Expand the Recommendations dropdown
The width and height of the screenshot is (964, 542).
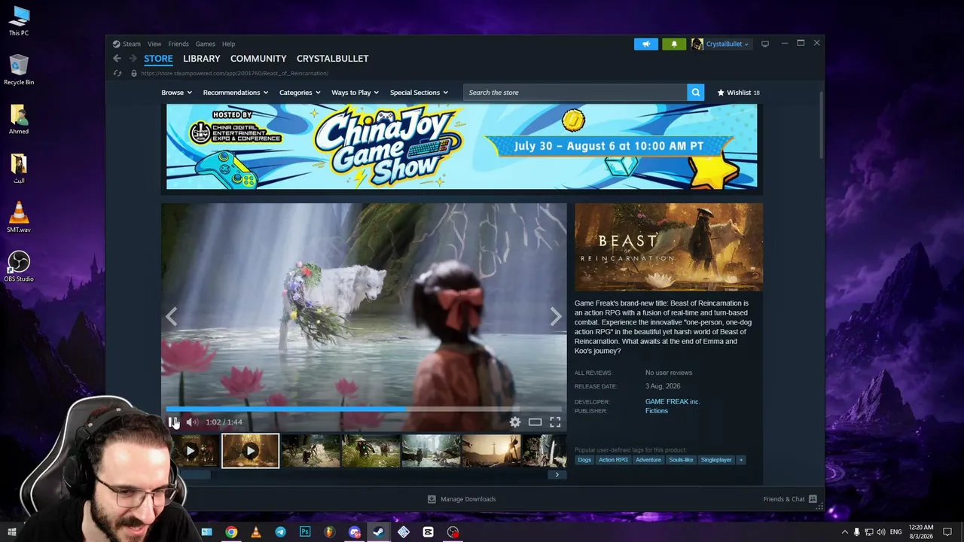pos(236,93)
